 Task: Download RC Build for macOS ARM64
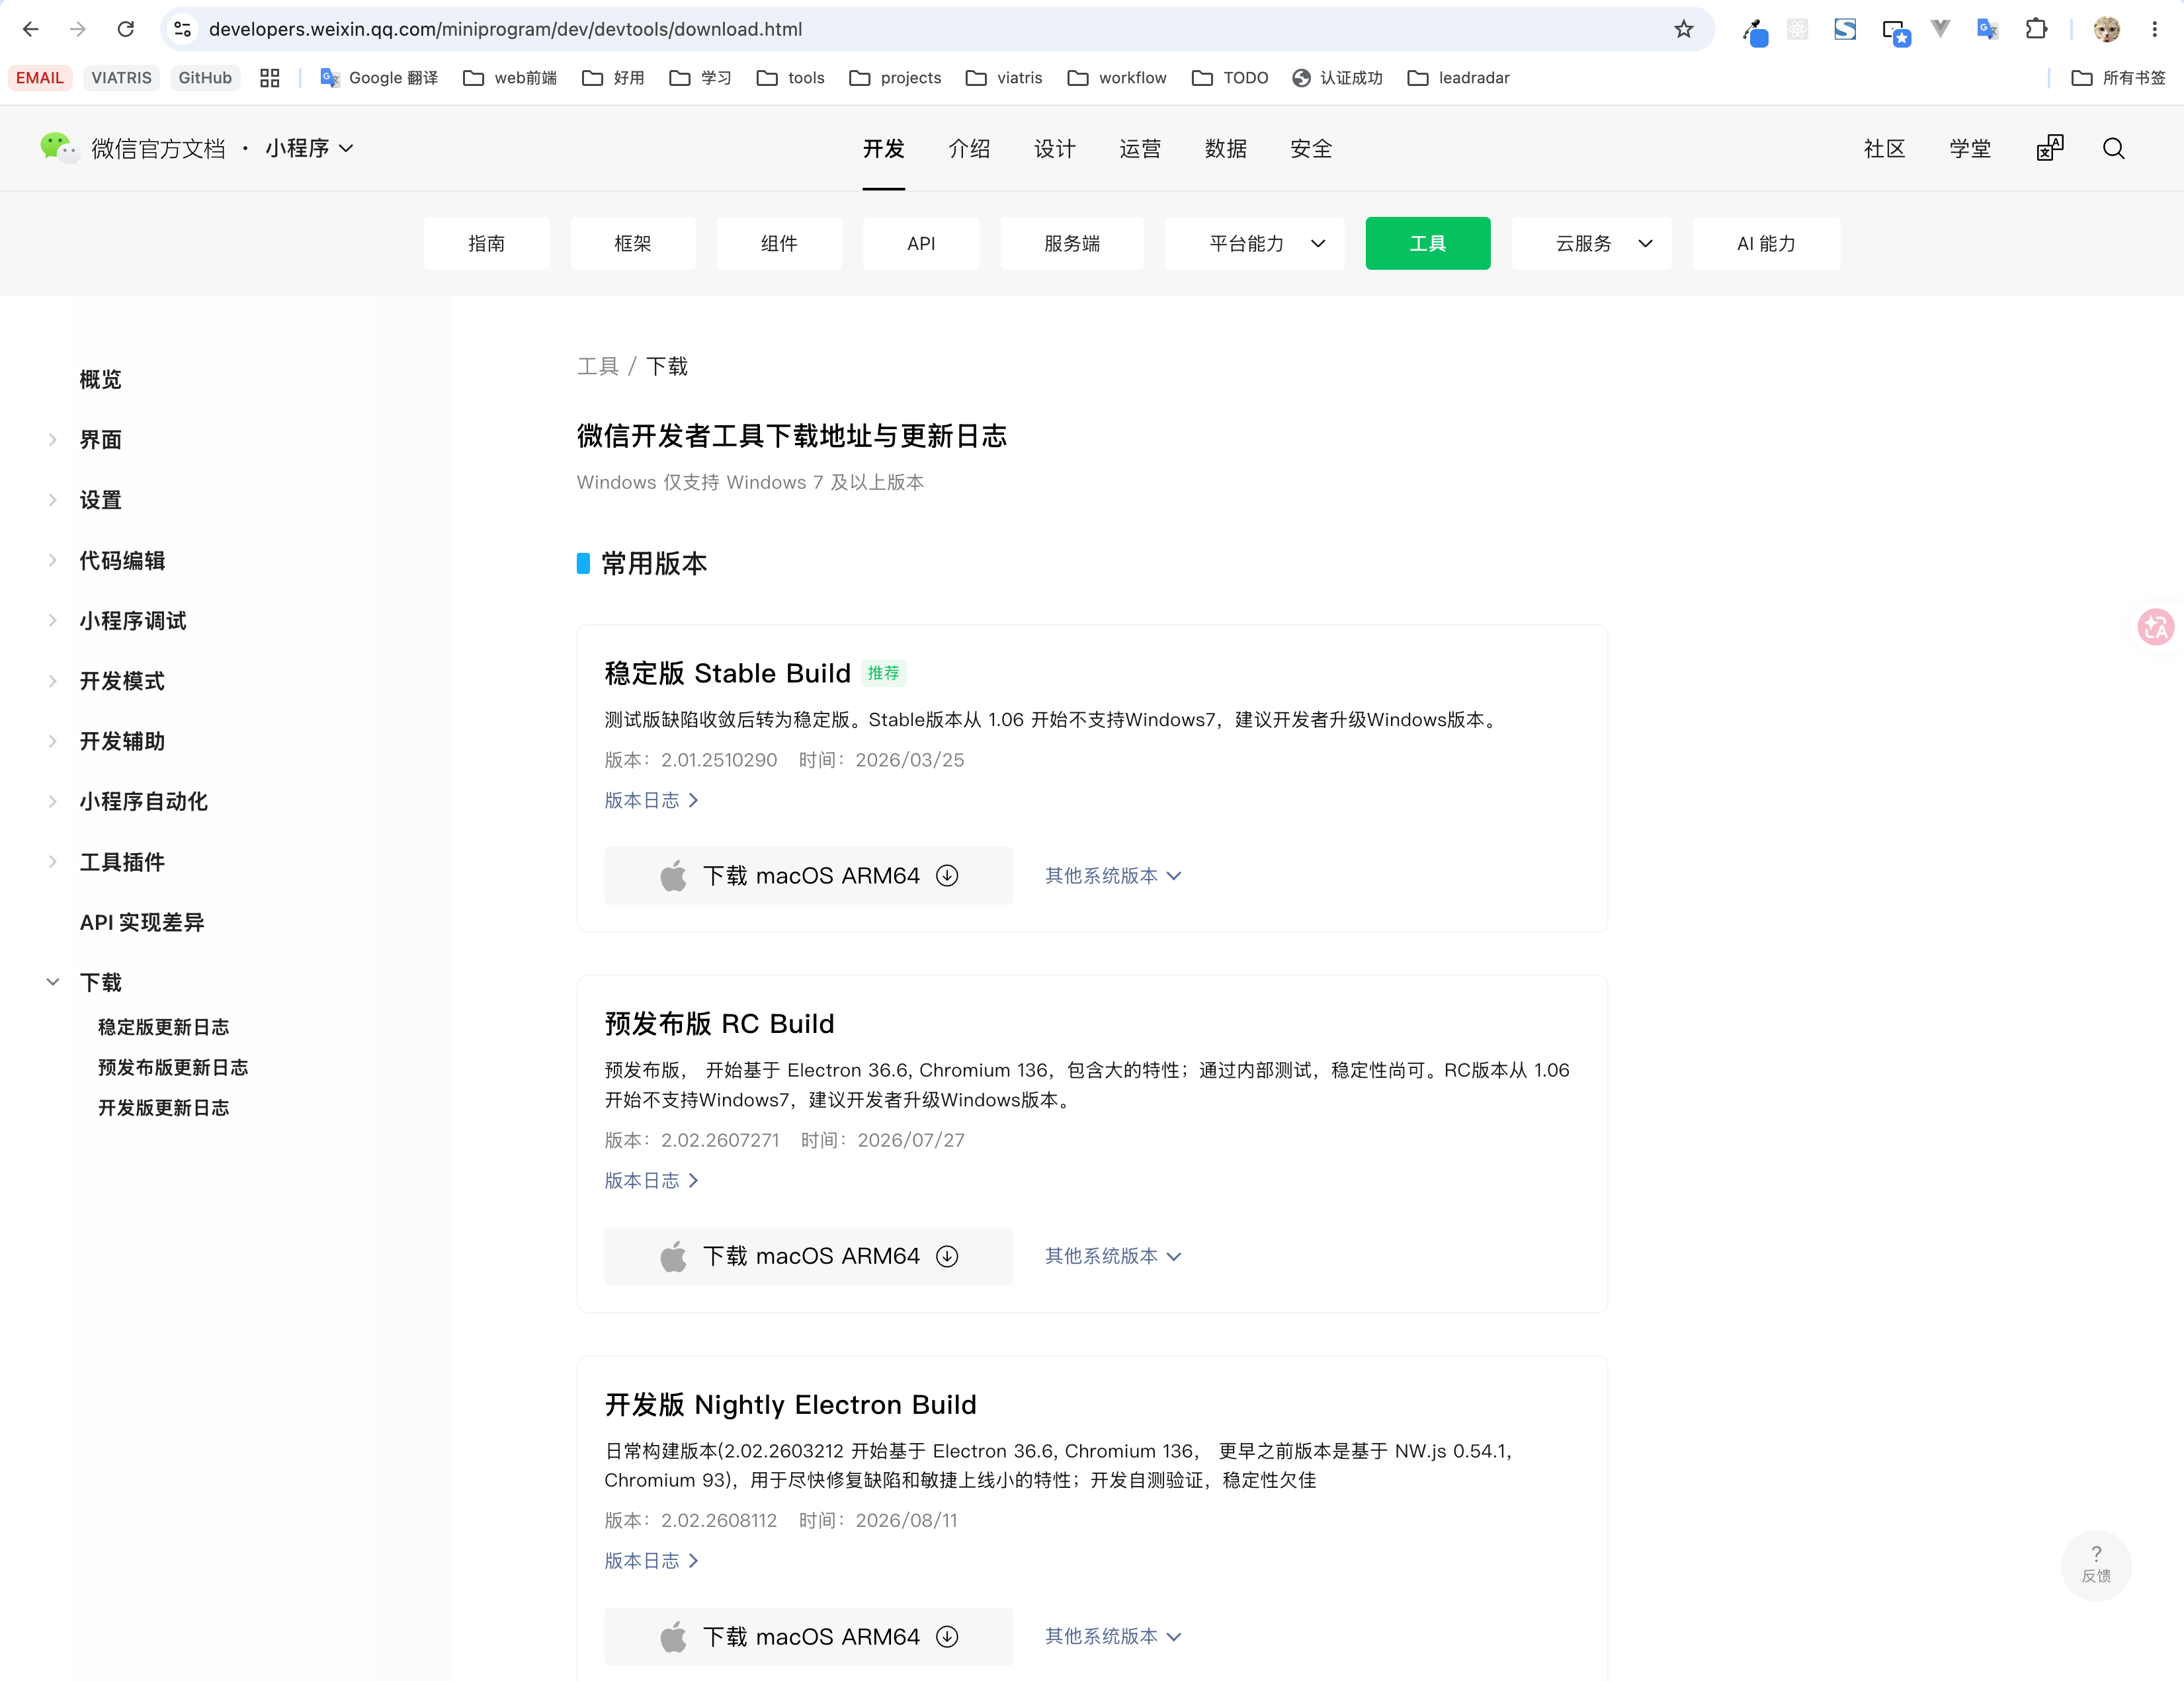click(808, 1256)
